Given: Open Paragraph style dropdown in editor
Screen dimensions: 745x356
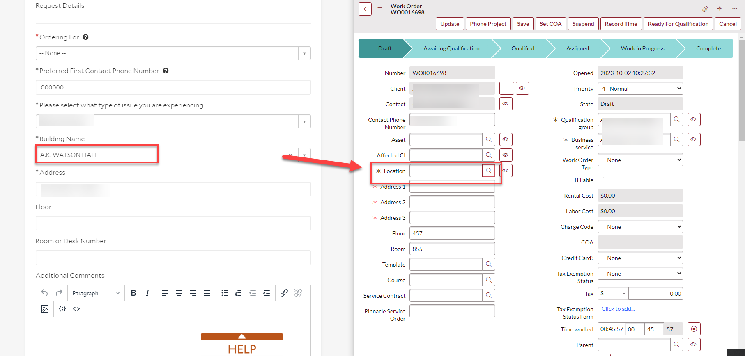Looking at the screenshot, I should pyautogui.click(x=96, y=293).
